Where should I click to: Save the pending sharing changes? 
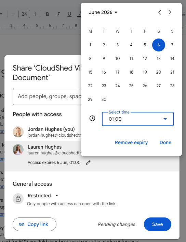pos(158,224)
